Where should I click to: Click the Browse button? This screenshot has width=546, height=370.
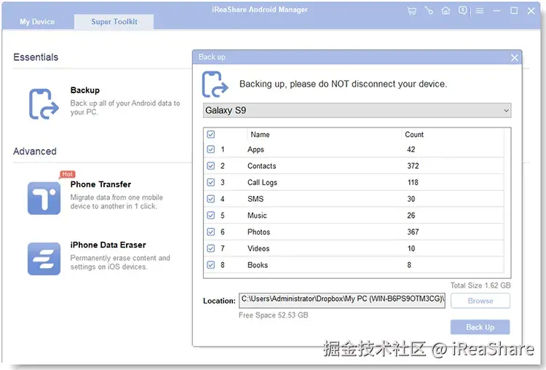point(480,301)
